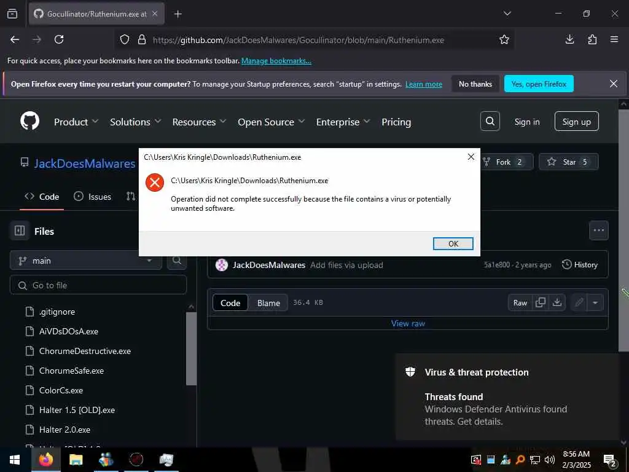Click the Sign up button
Viewport: 629px width, 472px height.
[576, 121]
